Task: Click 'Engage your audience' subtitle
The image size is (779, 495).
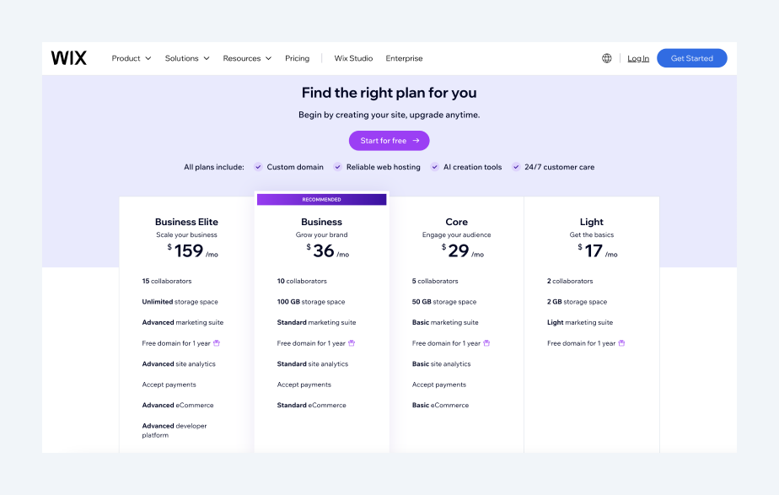Action: 456,234
